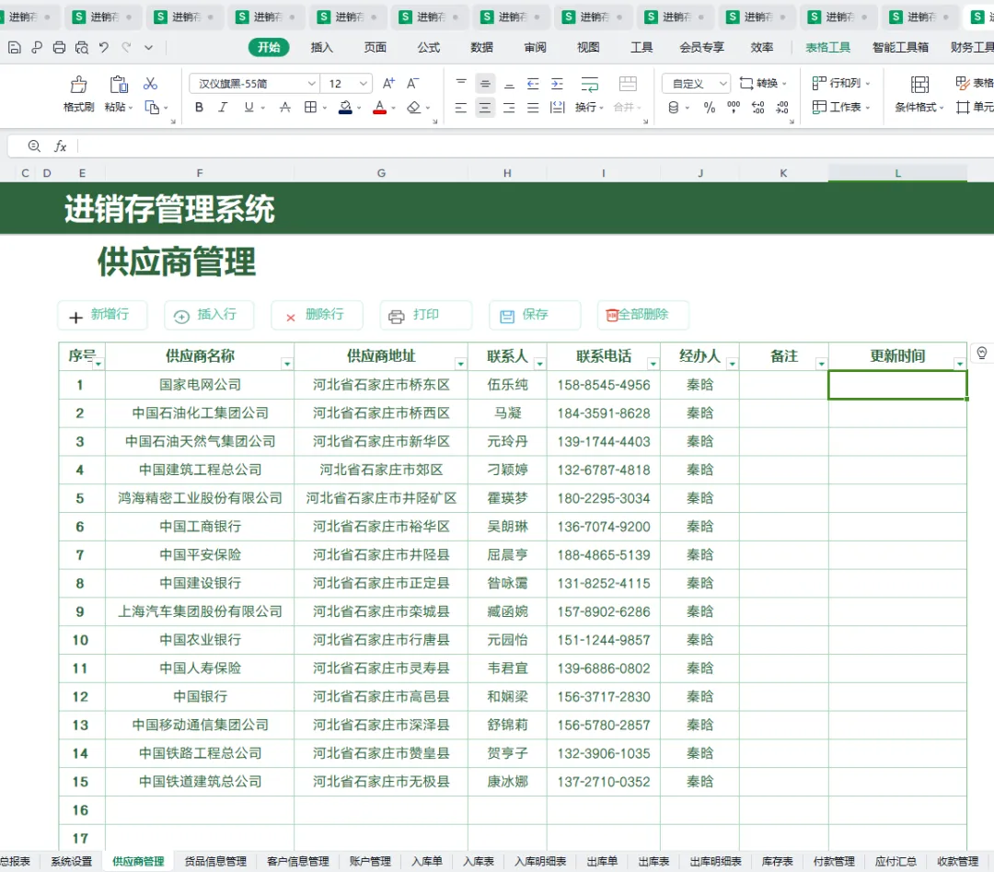Viewport: 994px width, 872px height.
Task: Expand the quick access toolbar more arrow
Action: pos(148,47)
